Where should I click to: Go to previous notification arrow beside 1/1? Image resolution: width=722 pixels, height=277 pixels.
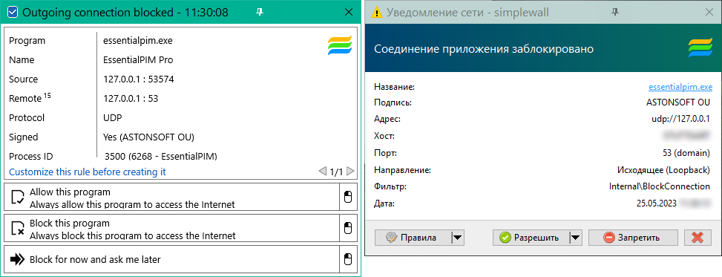pos(322,172)
